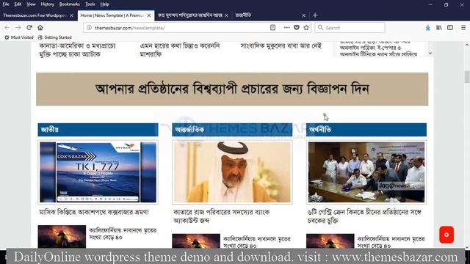Image resolution: width=470 pixels, height=264 pixels.
Task: Switch to the Themesbazar.com Free Wordpress tab
Action: (x=35, y=15)
